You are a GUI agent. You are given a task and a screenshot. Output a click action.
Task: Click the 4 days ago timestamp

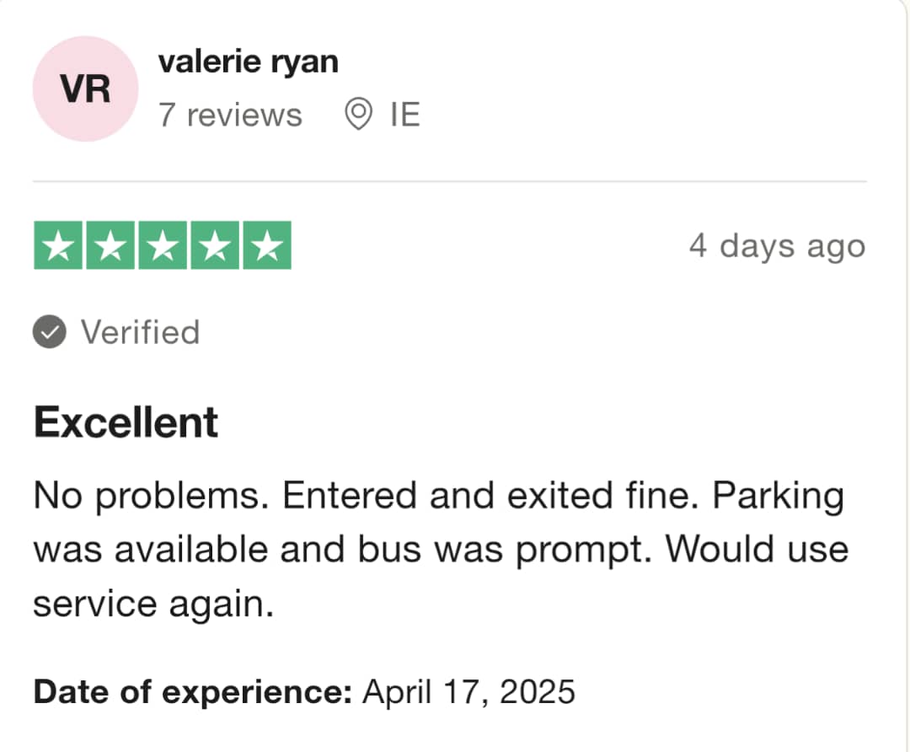tap(778, 246)
